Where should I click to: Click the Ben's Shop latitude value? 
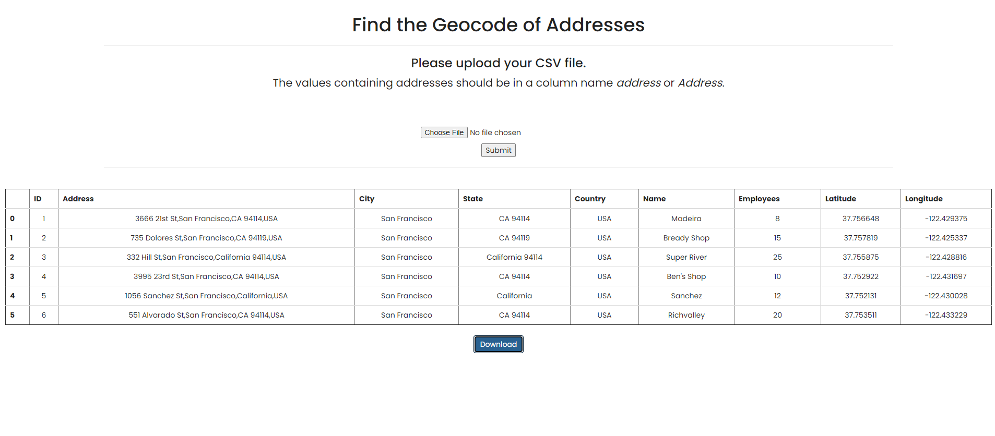tap(861, 276)
